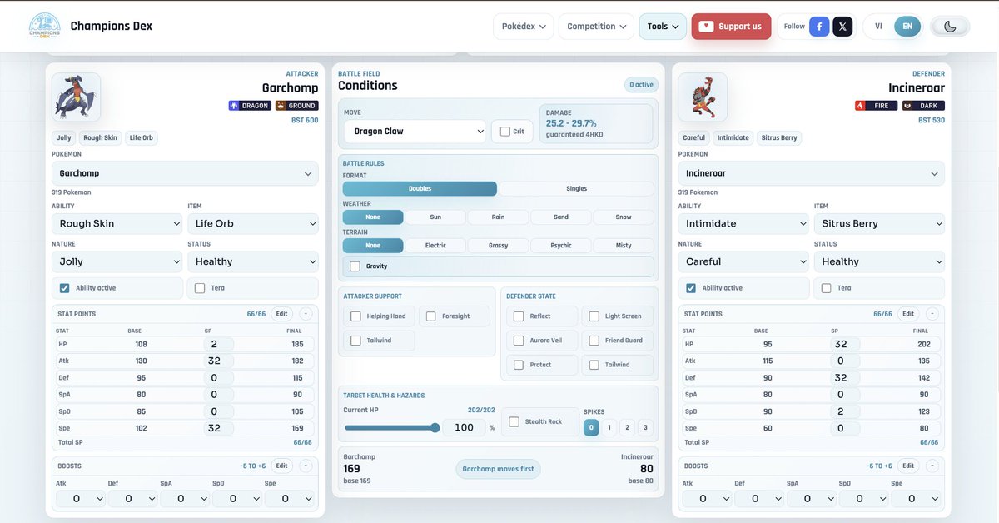The height and width of the screenshot is (523, 999).
Task: Toggle dark mode with the moon icon
Action: tap(949, 27)
